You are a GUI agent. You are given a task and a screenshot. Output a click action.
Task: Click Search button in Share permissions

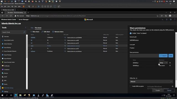(x=163, y=56)
